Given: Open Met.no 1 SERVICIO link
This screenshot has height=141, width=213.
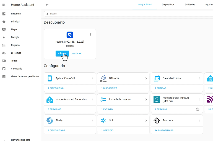Looking at the screenshot, I should (x=161, y=109).
